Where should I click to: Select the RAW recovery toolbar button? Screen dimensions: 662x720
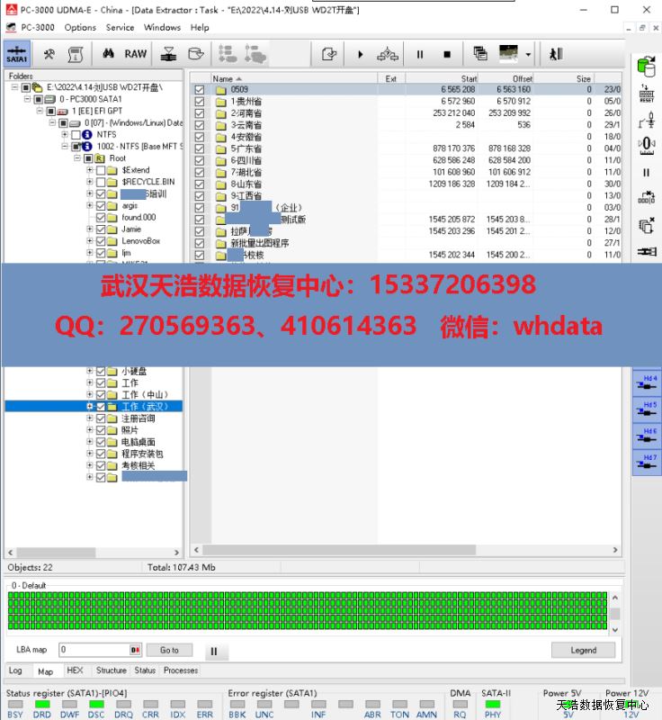coord(136,54)
